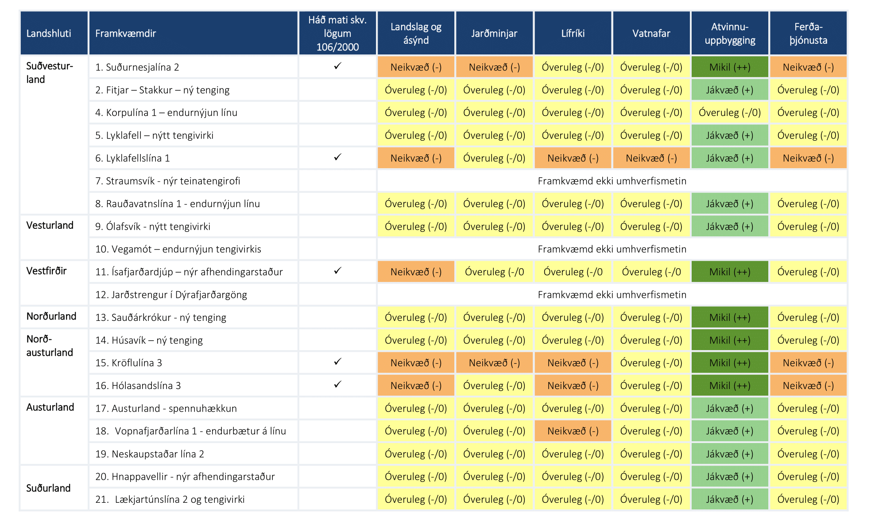Click the yellow Atvinnuuppbygging cell for Korpulína 1

(x=729, y=112)
